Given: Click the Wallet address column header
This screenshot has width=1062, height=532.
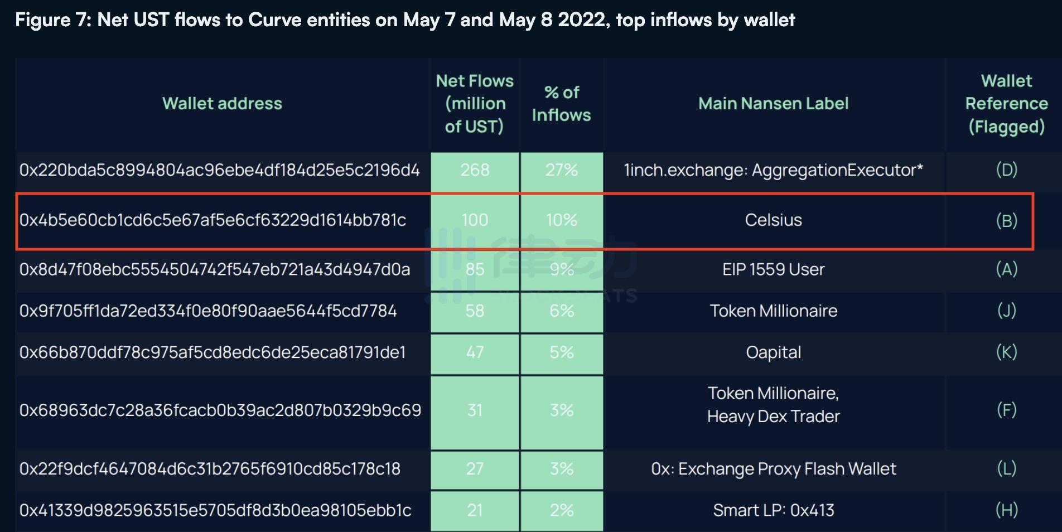Looking at the screenshot, I should coord(222,104).
